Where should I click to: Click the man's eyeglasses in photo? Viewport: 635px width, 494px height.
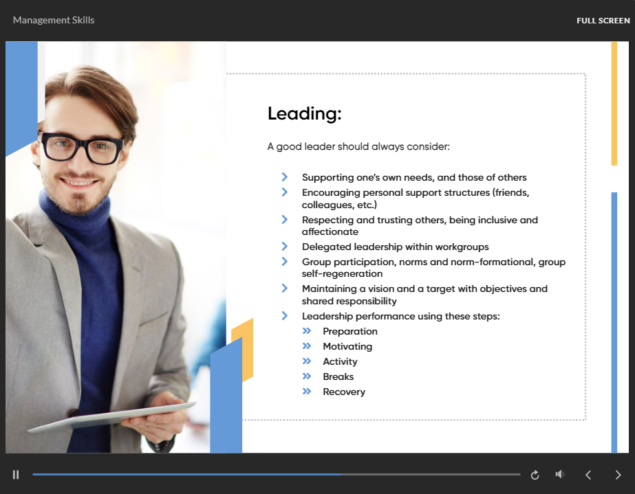click(x=81, y=148)
